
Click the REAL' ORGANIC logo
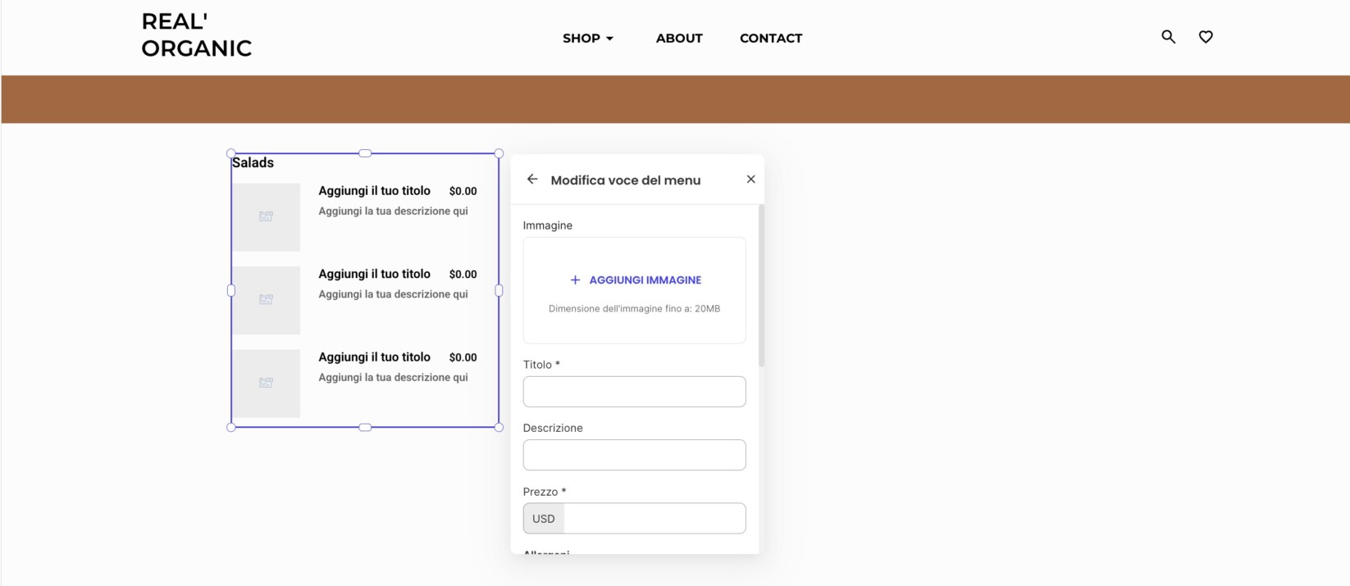tap(197, 35)
